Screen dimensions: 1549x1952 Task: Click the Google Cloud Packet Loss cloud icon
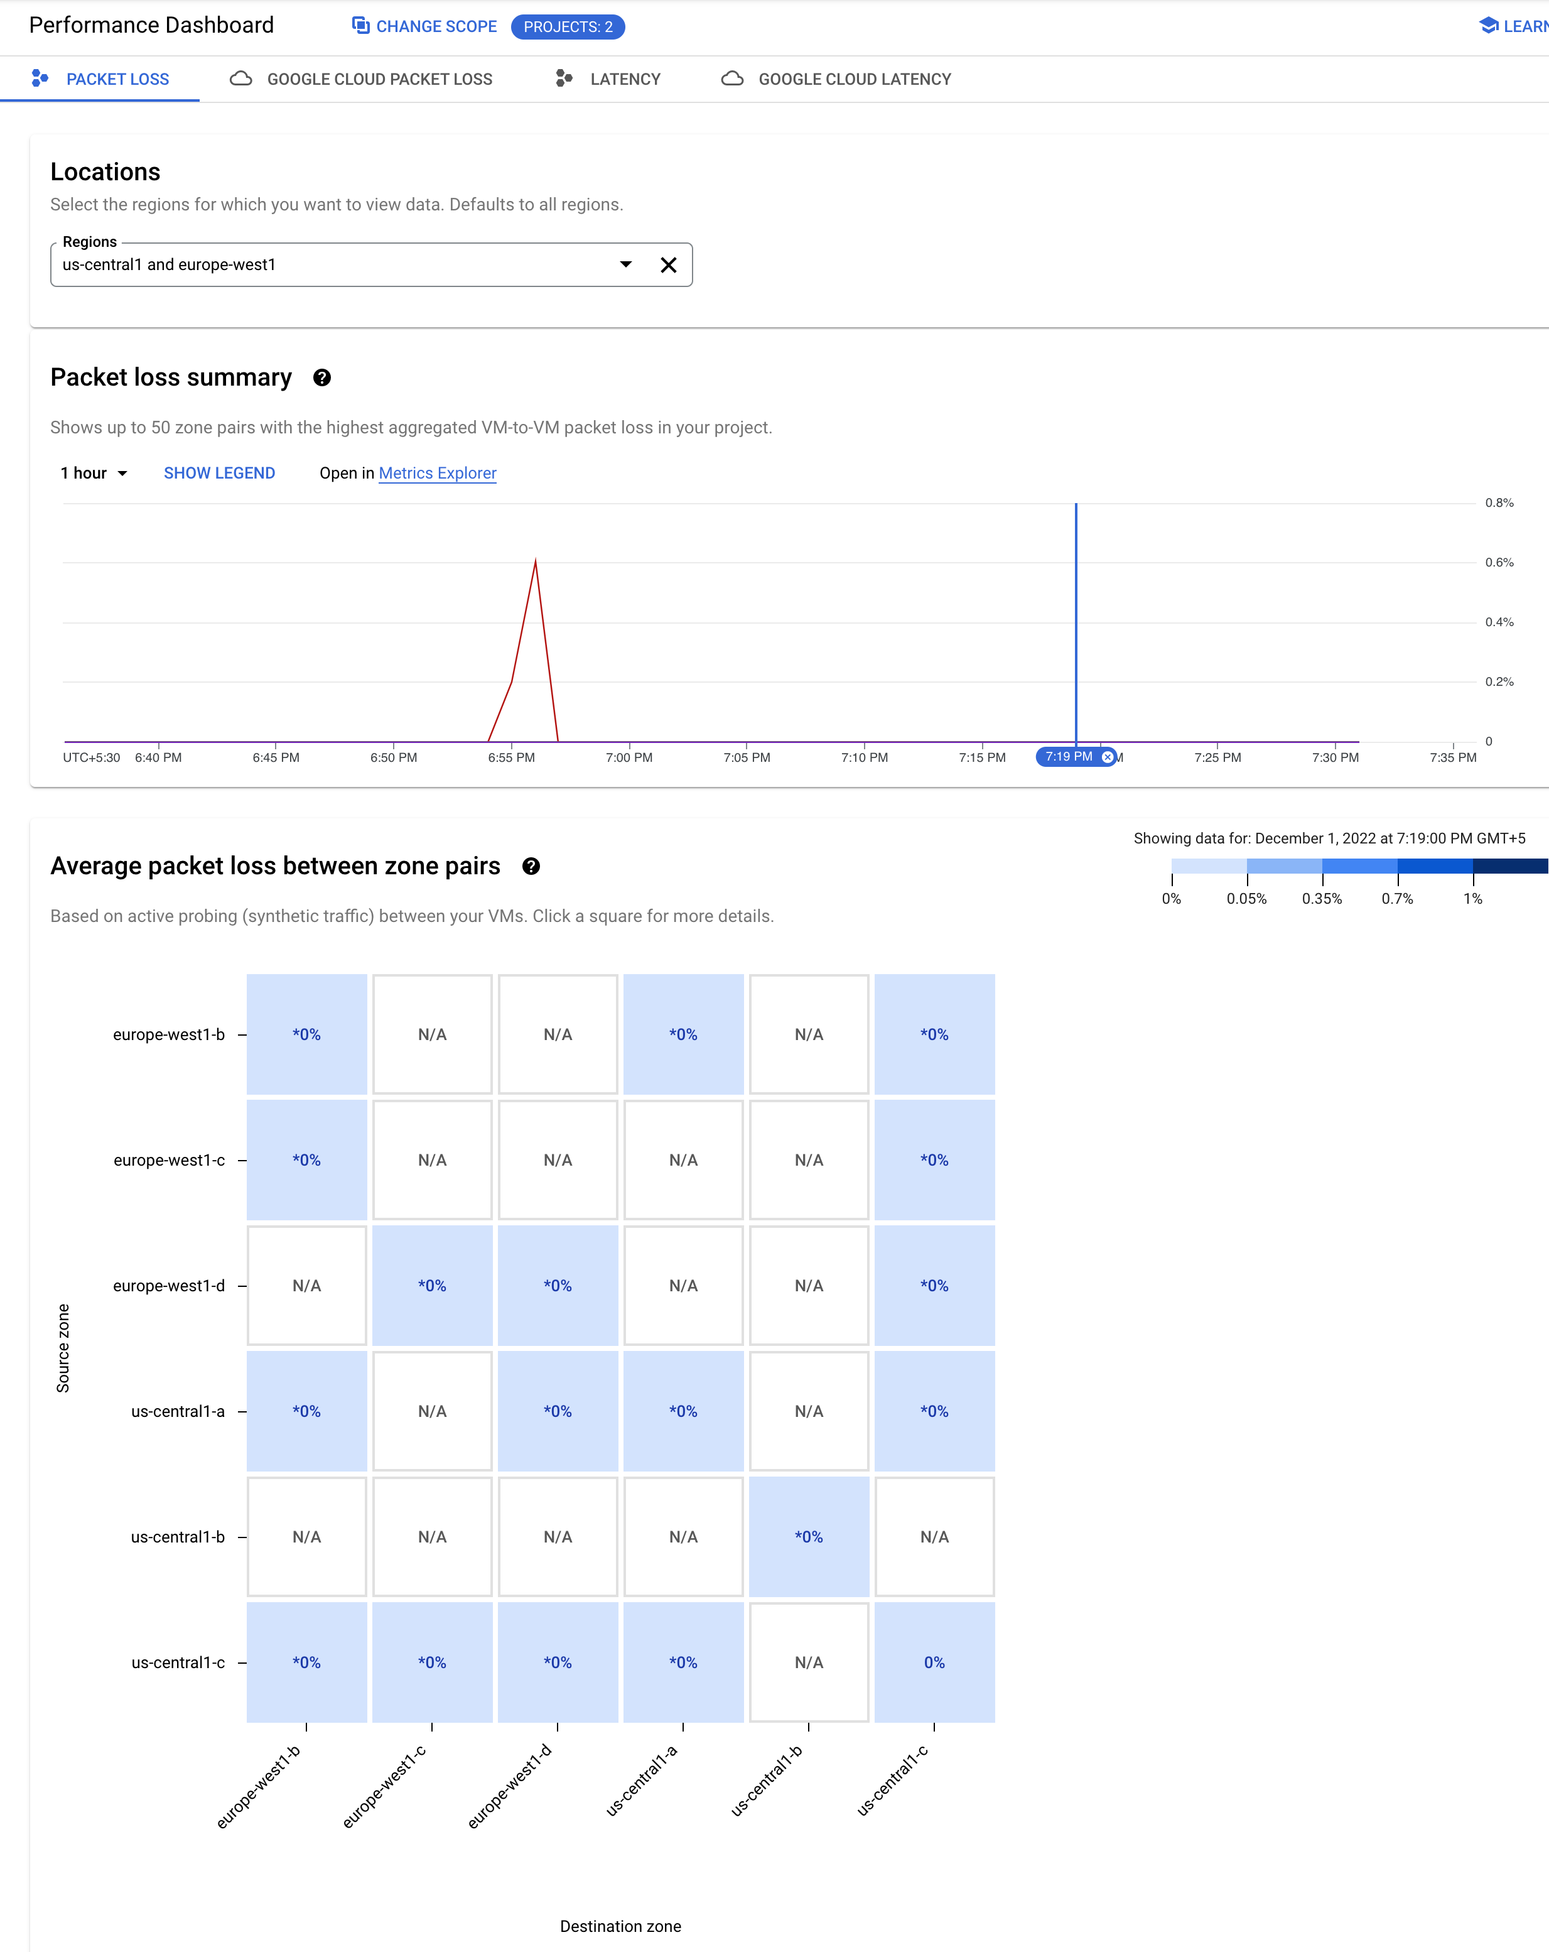241,79
